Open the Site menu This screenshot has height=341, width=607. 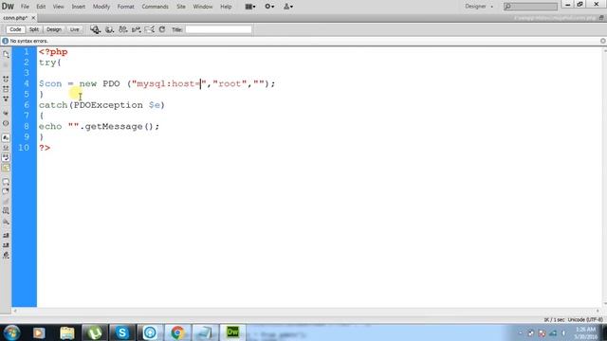(181, 7)
